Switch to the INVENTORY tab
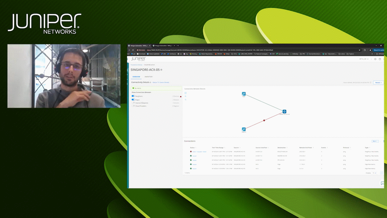The height and width of the screenshot is (218, 387). (148, 77)
